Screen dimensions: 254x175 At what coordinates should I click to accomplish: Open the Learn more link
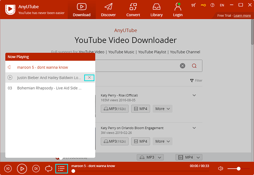pos(242,16)
